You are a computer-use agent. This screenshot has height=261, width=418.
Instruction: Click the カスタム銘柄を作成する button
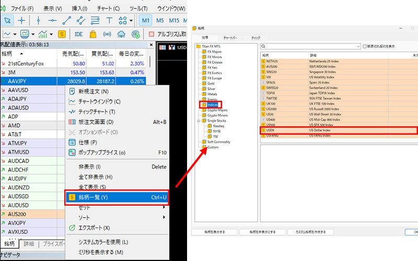click(314, 232)
